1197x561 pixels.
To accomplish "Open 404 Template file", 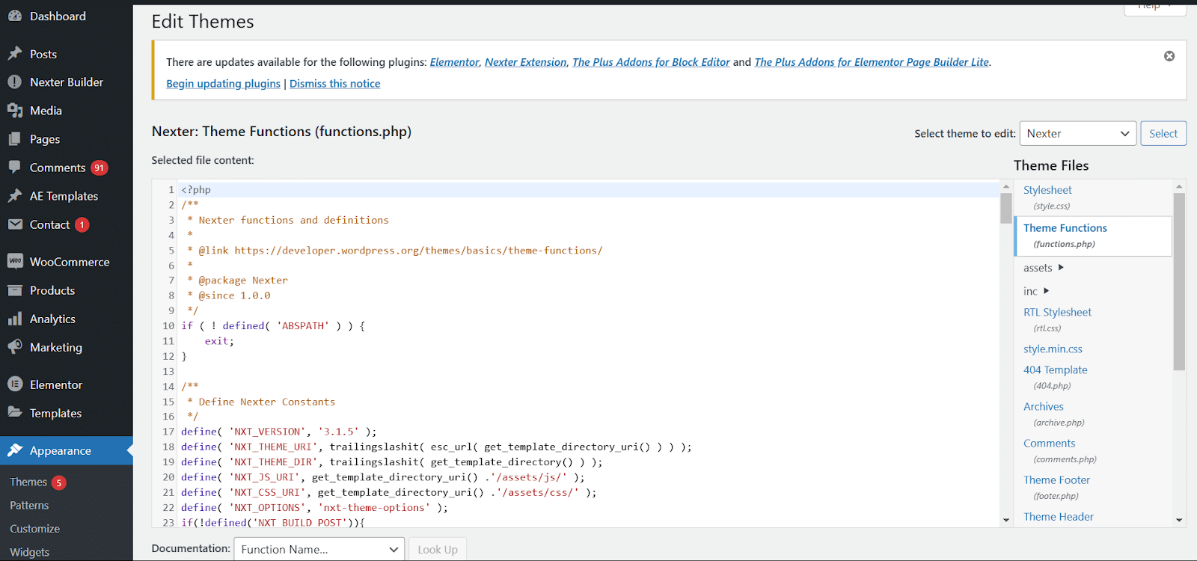I will pyautogui.click(x=1056, y=370).
